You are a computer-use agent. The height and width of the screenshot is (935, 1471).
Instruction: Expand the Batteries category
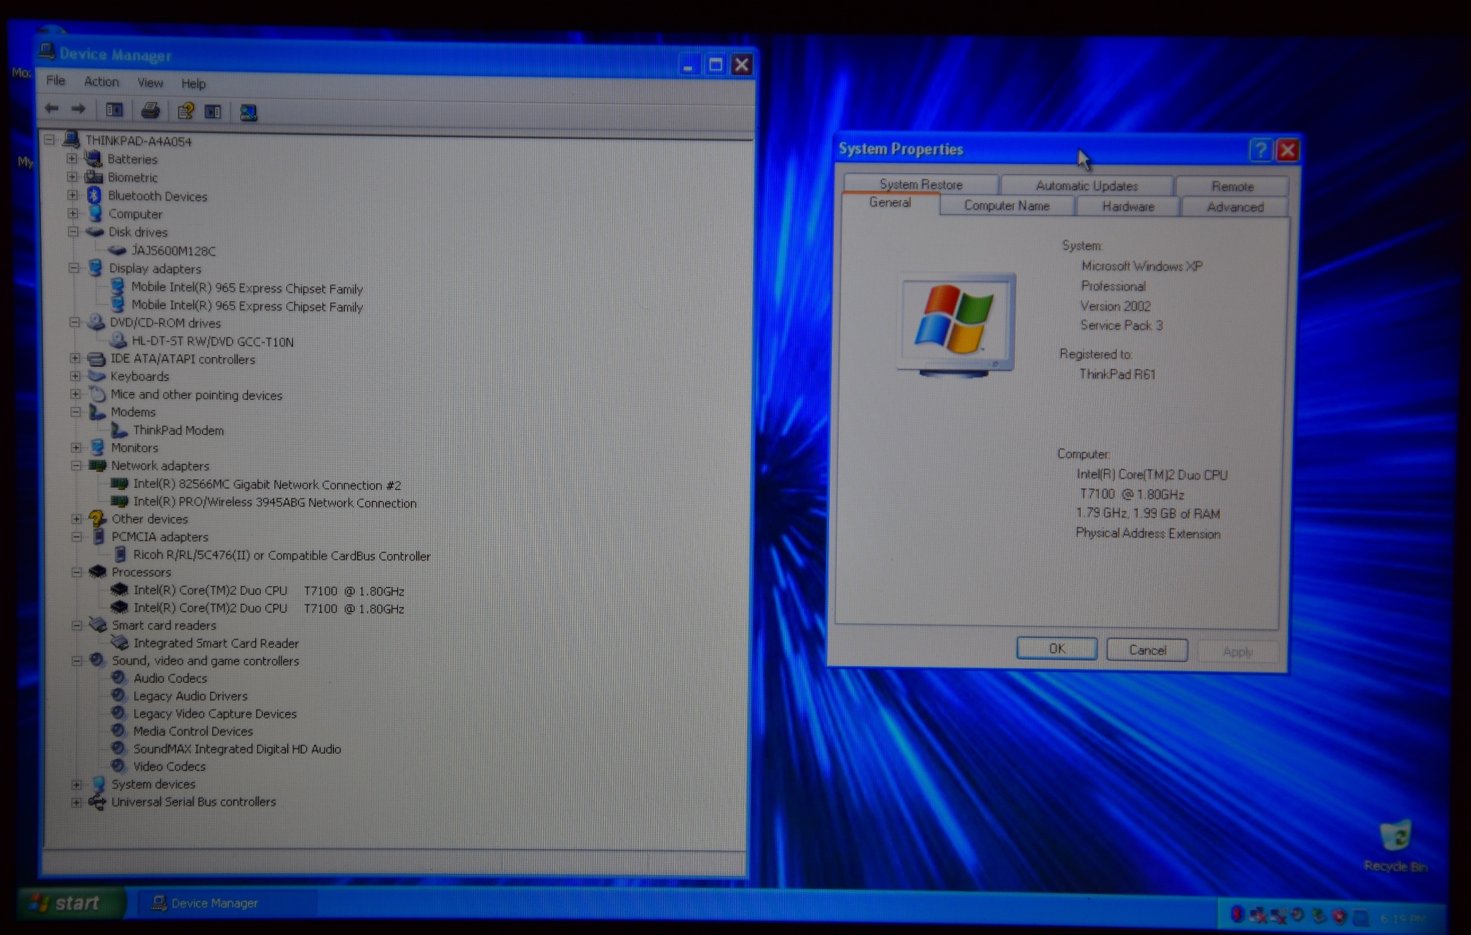72,159
